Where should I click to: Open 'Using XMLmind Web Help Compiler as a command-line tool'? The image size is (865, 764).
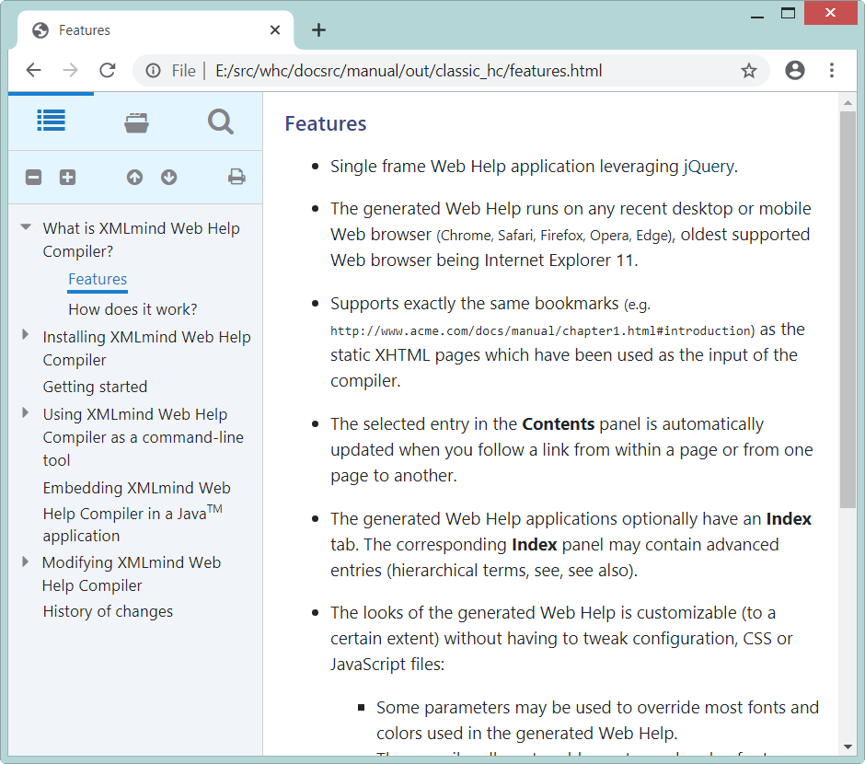[x=144, y=437]
